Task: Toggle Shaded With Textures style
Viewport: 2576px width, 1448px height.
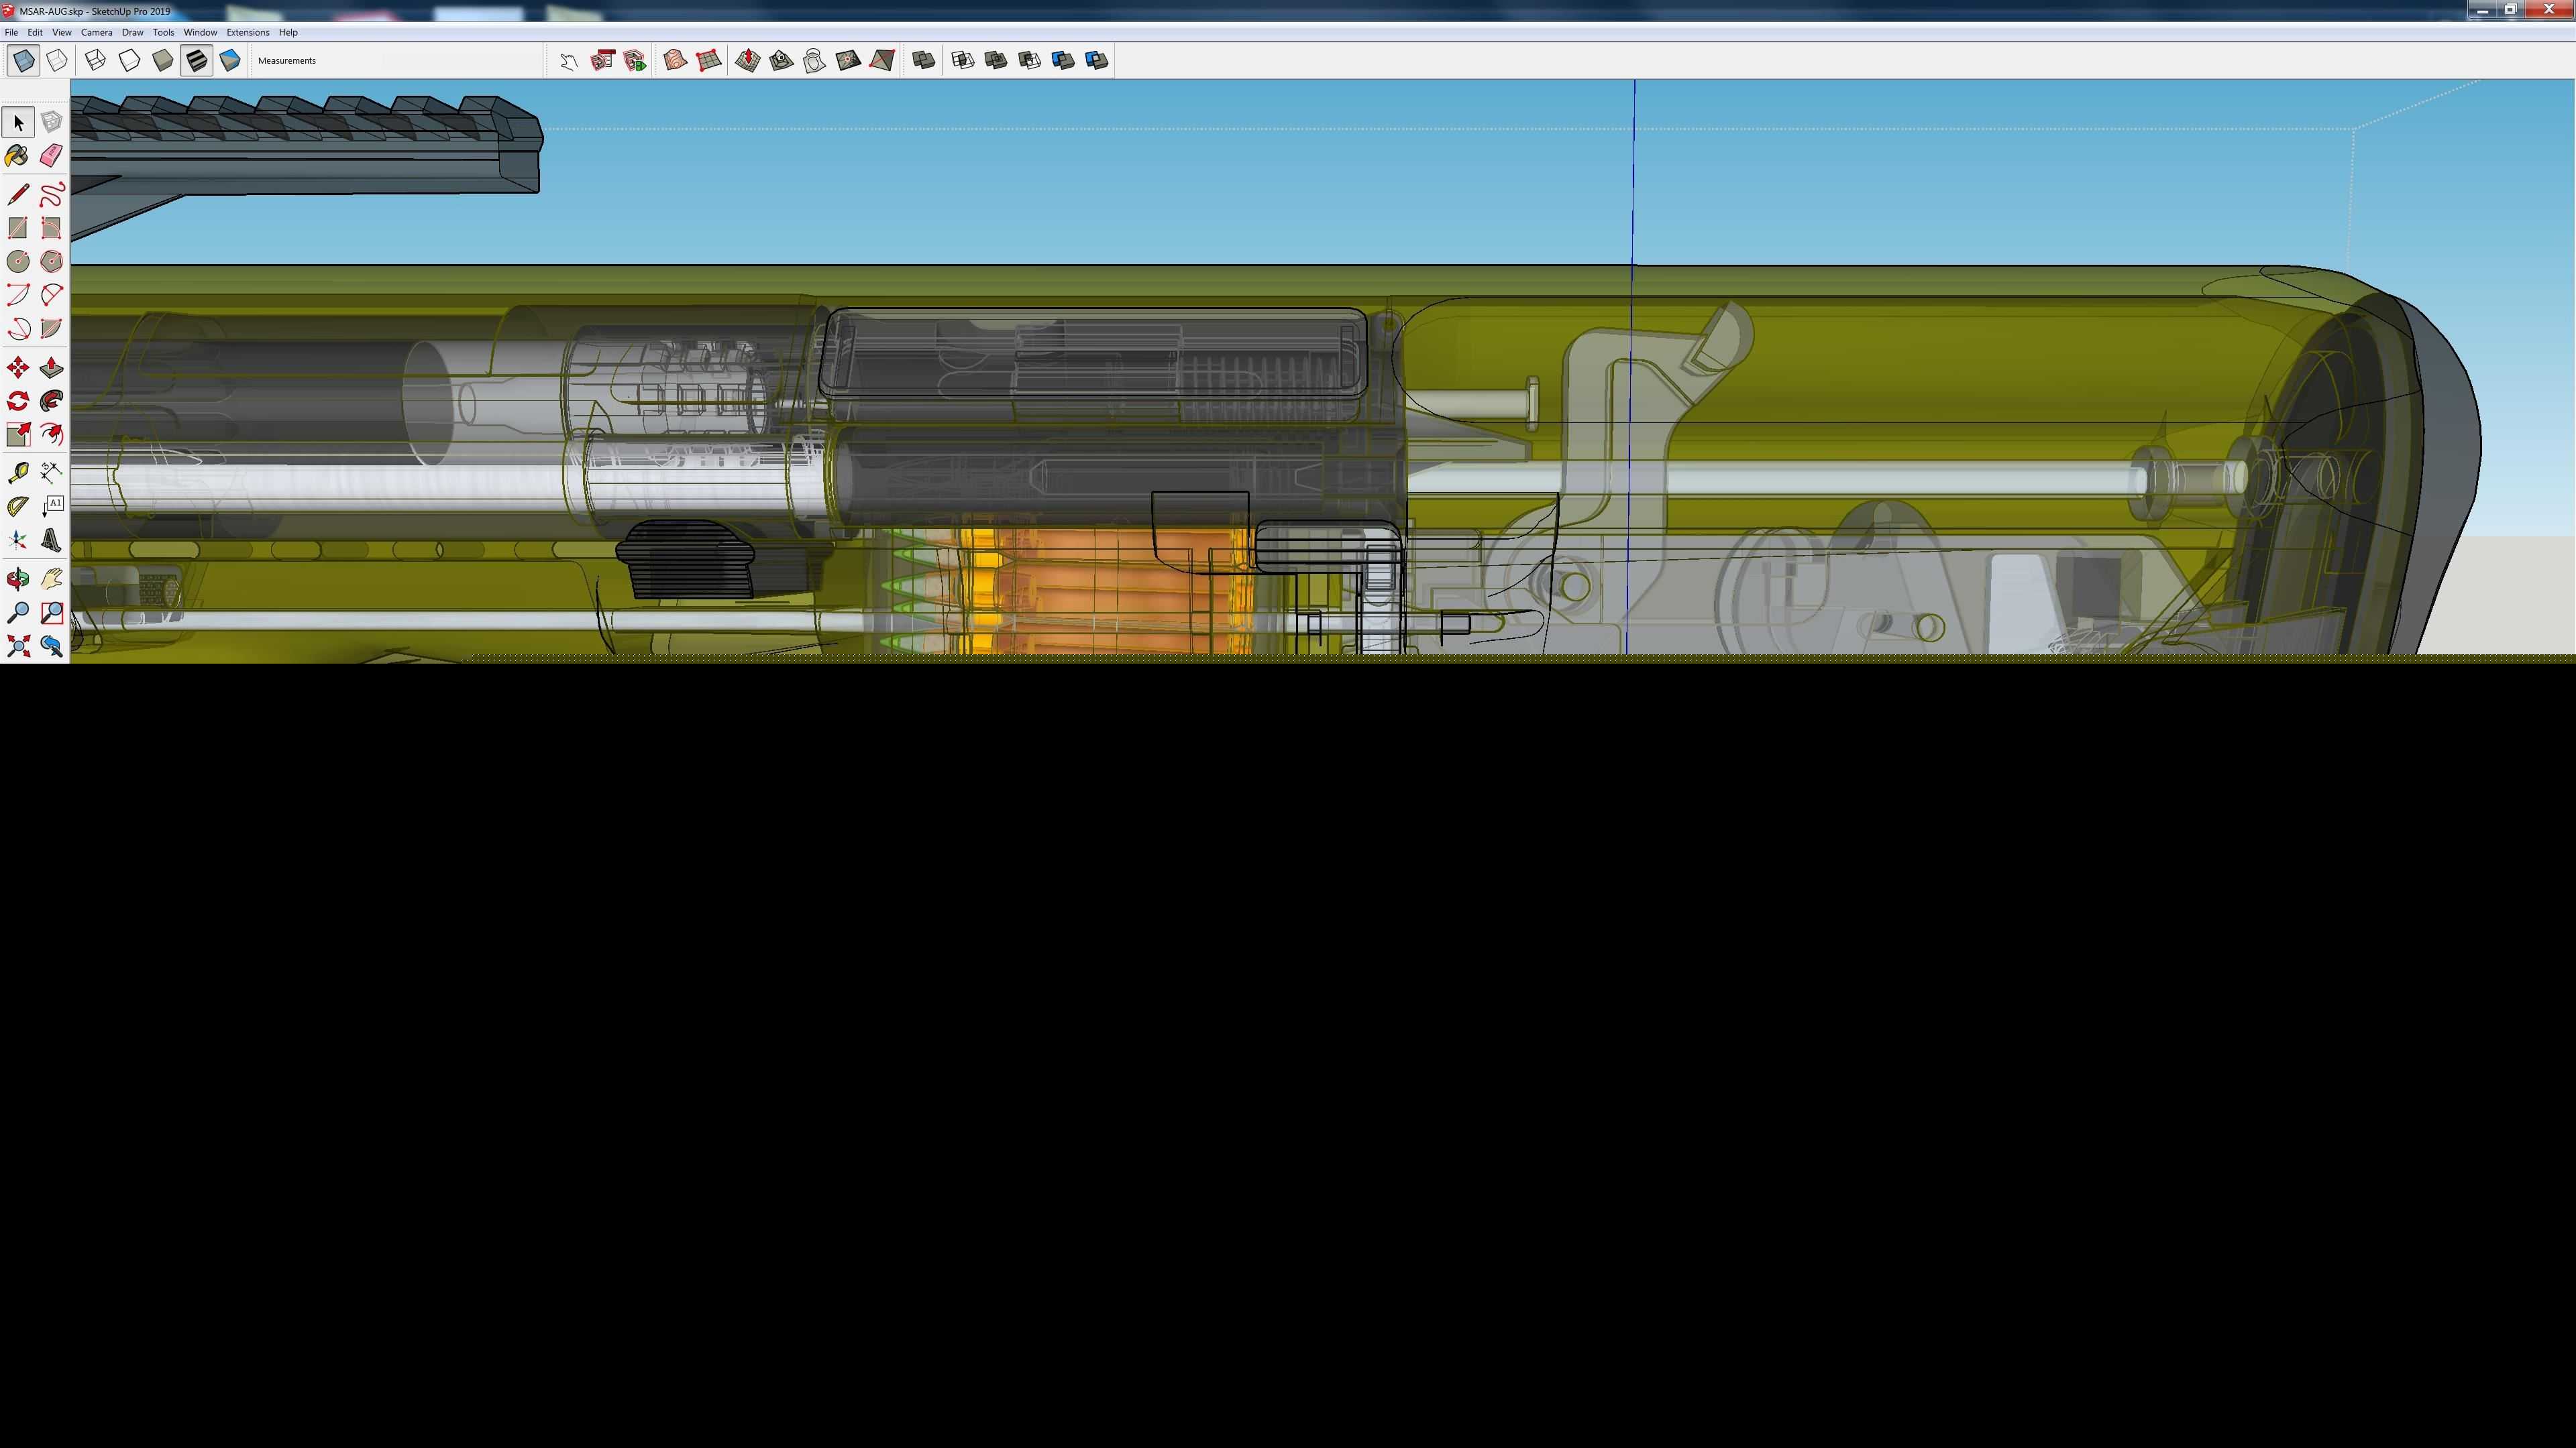Action: tap(196, 61)
